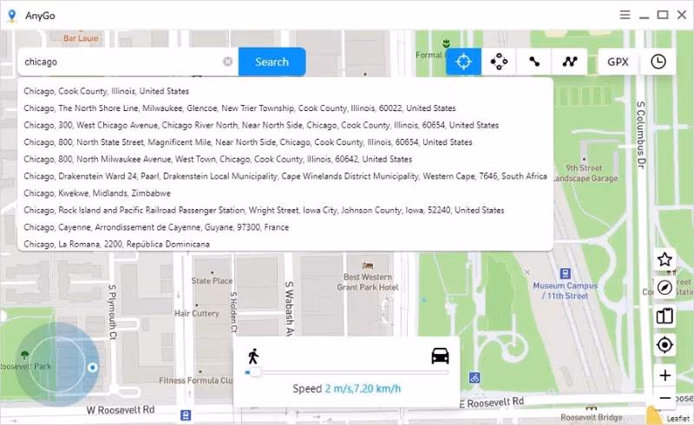The height and width of the screenshot is (425, 694).
Task: Select the teleport mode crosshair icon
Action: coord(463,62)
